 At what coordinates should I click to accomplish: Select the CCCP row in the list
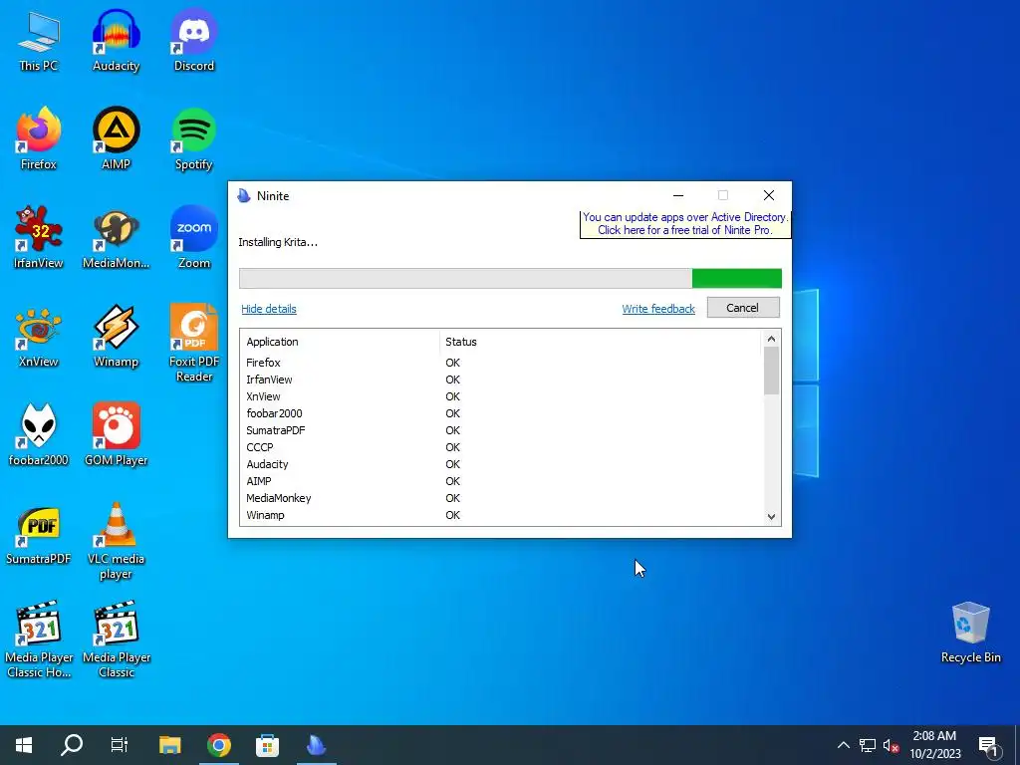(501, 447)
